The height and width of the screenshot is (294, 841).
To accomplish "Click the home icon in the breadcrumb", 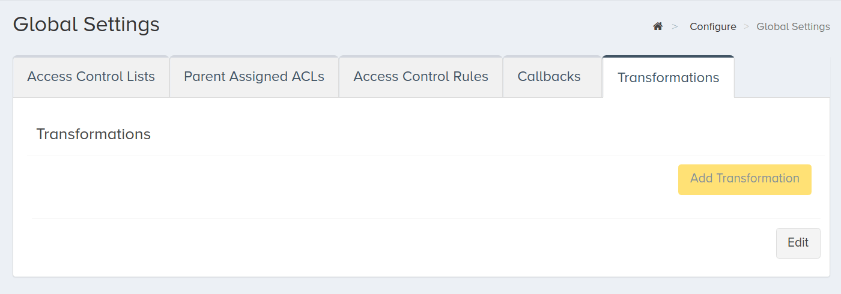I will 658,26.
